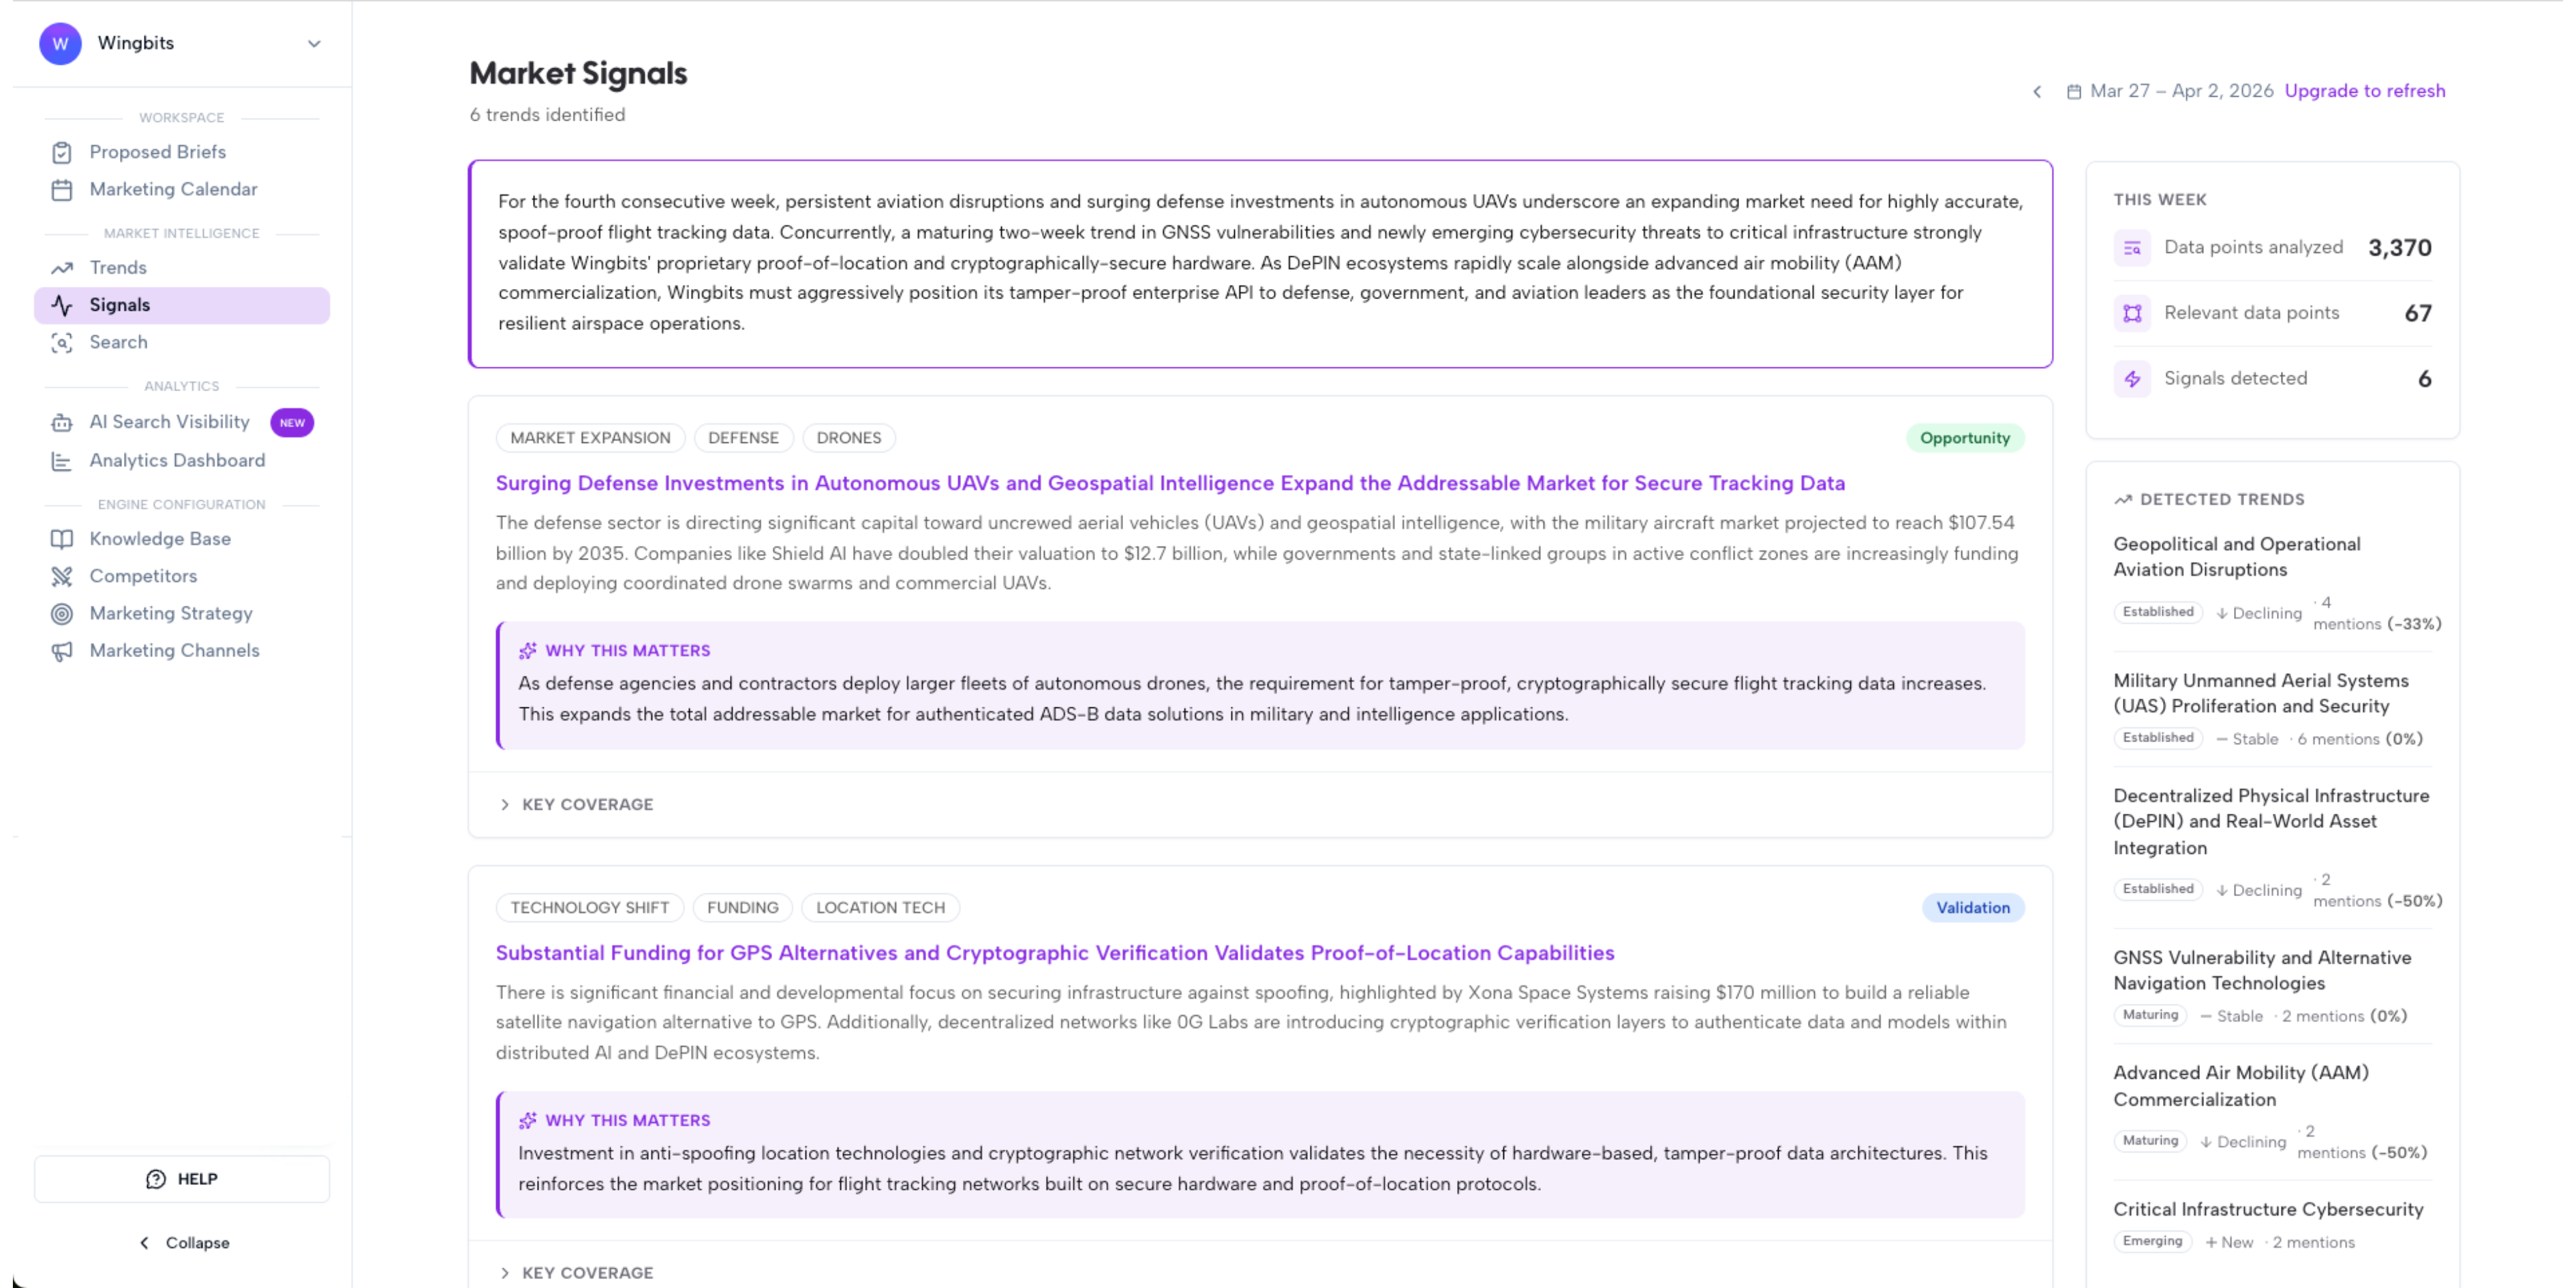The width and height of the screenshot is (2576, 1288).
Task: Click the Marketing Strategy target icon
Action: click(62, 614)
